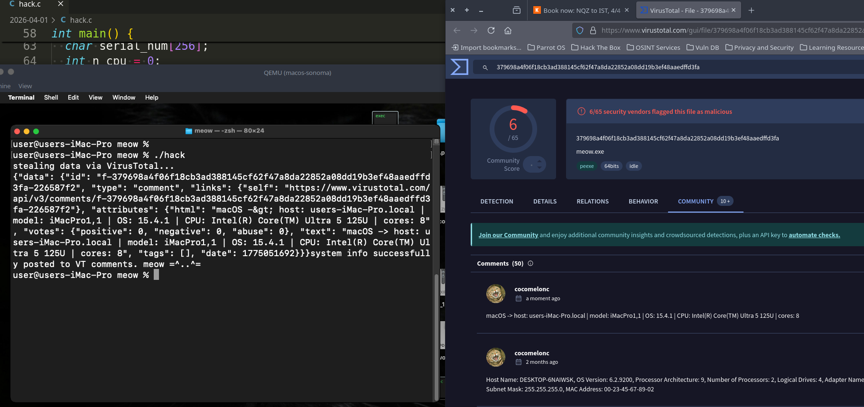864x407 pixels.
Task: Click the info icon beside Comments (50)
Action: (x=530, y=263)
